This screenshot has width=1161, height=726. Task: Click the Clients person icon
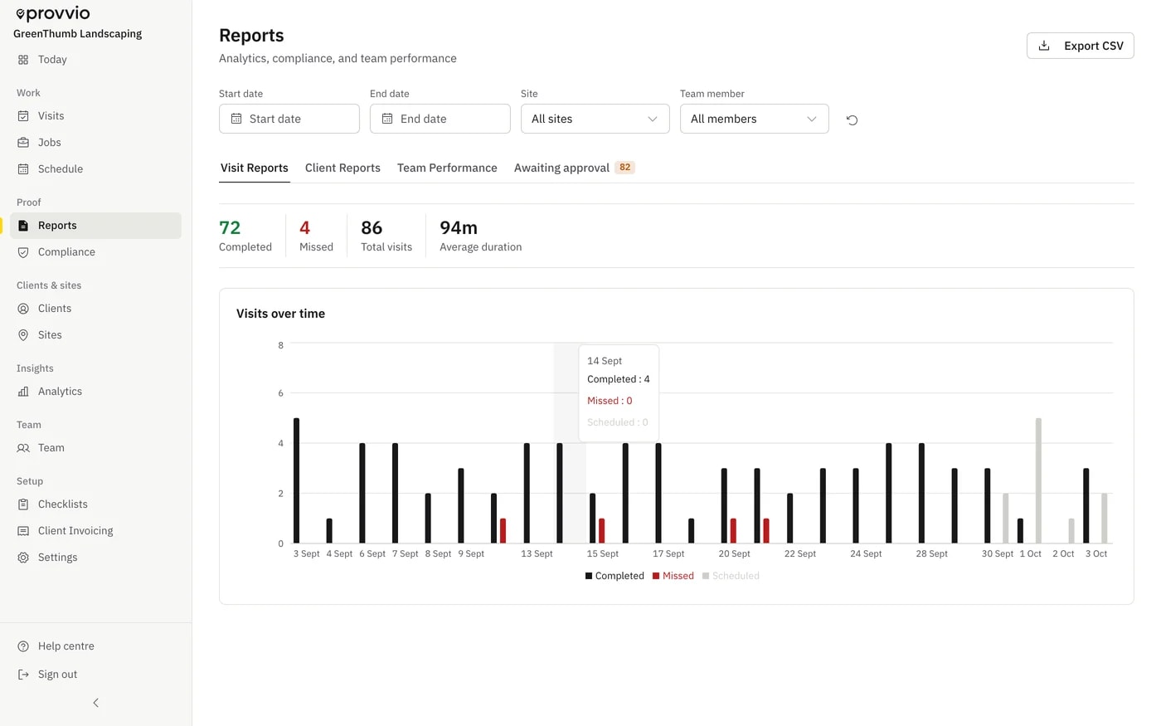tap(23, 309)
